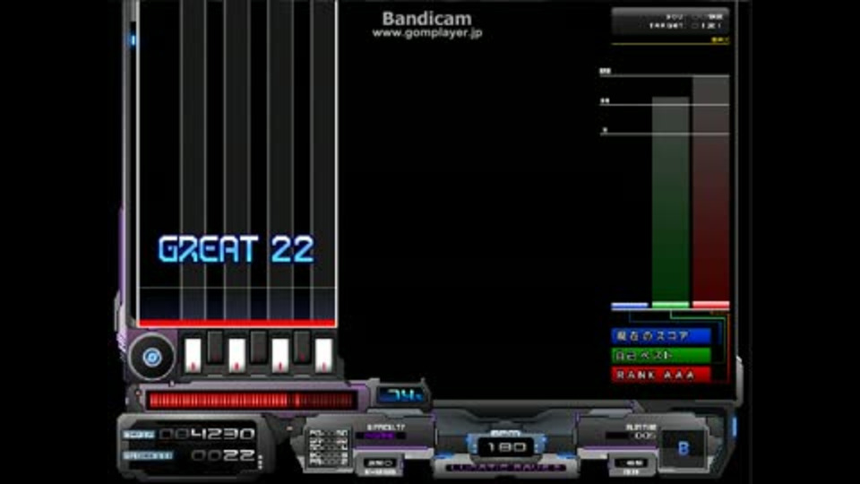Viewport: 860px width, 484px height.
Task: Tap black key 4 on the keyboard
Action: pyautogui.click(x=258, y=348)
